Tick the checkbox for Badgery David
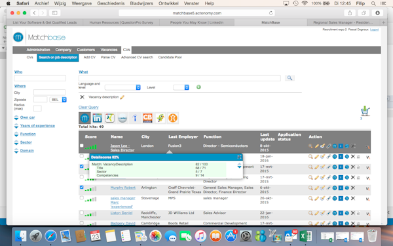The height and width of the screenshot is (246, 393). click(81, 222)
